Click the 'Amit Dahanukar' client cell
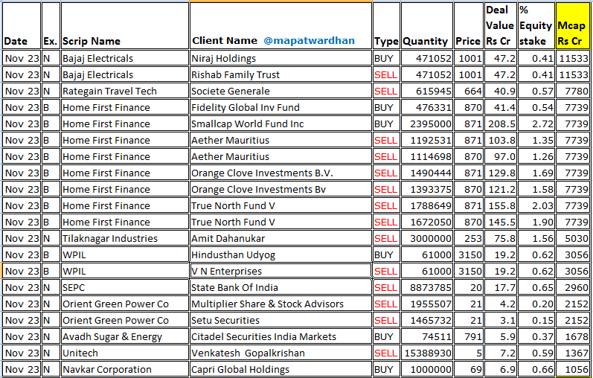Image resolution: width=593 pixels, height=378 pixels. point(281,238)
